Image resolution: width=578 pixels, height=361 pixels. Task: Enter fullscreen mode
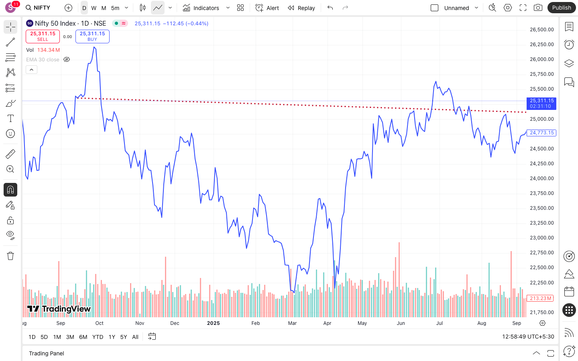click(x=523, y=8)
